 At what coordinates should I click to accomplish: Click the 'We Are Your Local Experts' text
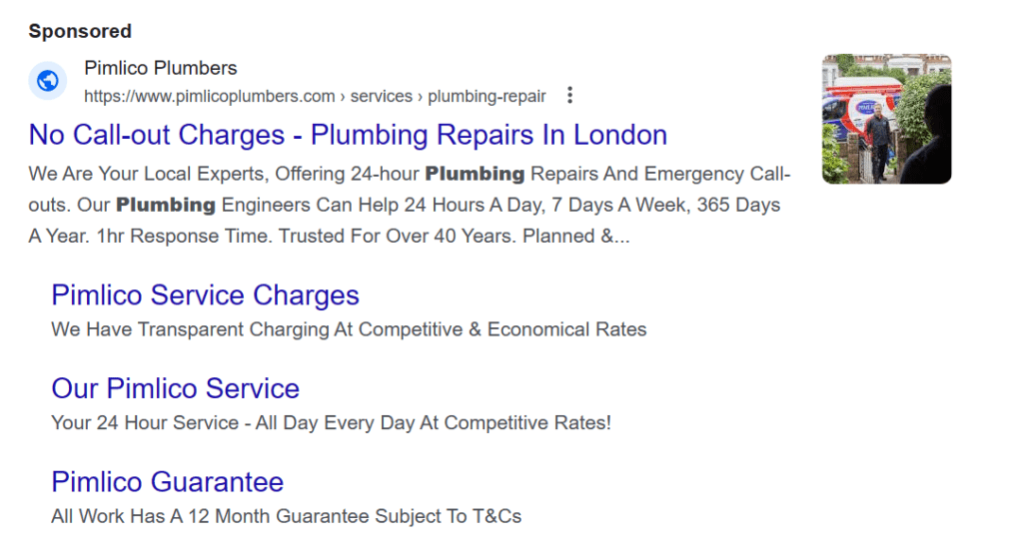tap(149, 174)
